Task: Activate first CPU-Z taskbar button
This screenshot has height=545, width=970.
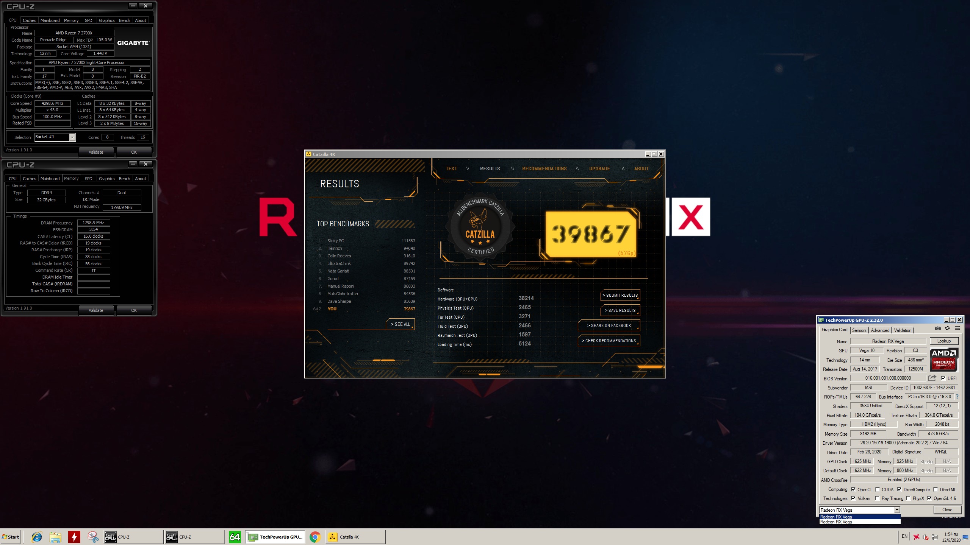Action: (x=133, y=537)
